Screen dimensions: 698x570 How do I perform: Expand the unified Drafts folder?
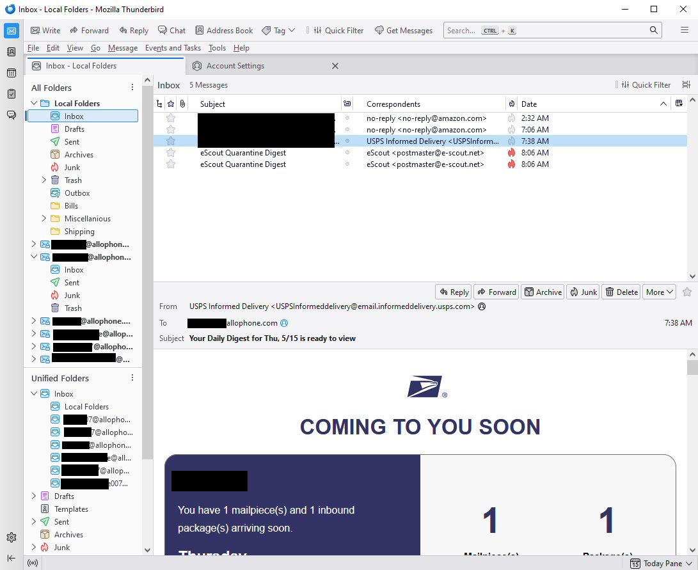[34, 496]
